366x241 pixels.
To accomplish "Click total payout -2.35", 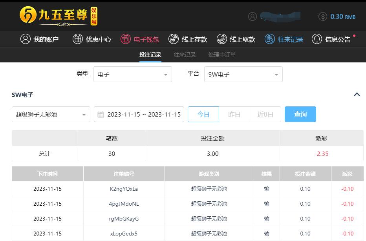I will tap(321, 154).
